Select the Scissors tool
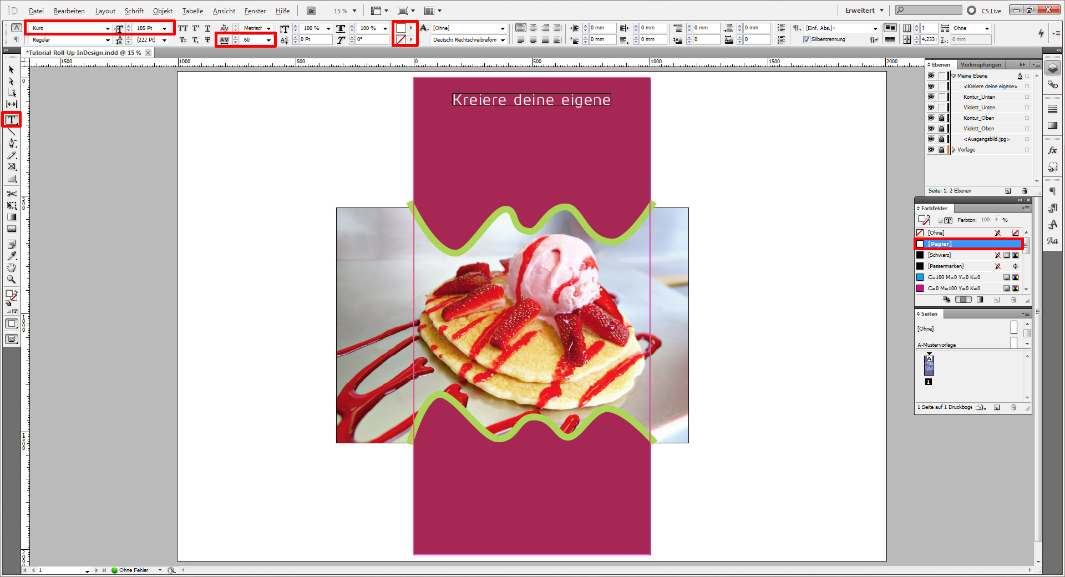Image resolution: width=1065 pixels, height=577 pixels. click(x=11, y=194)
